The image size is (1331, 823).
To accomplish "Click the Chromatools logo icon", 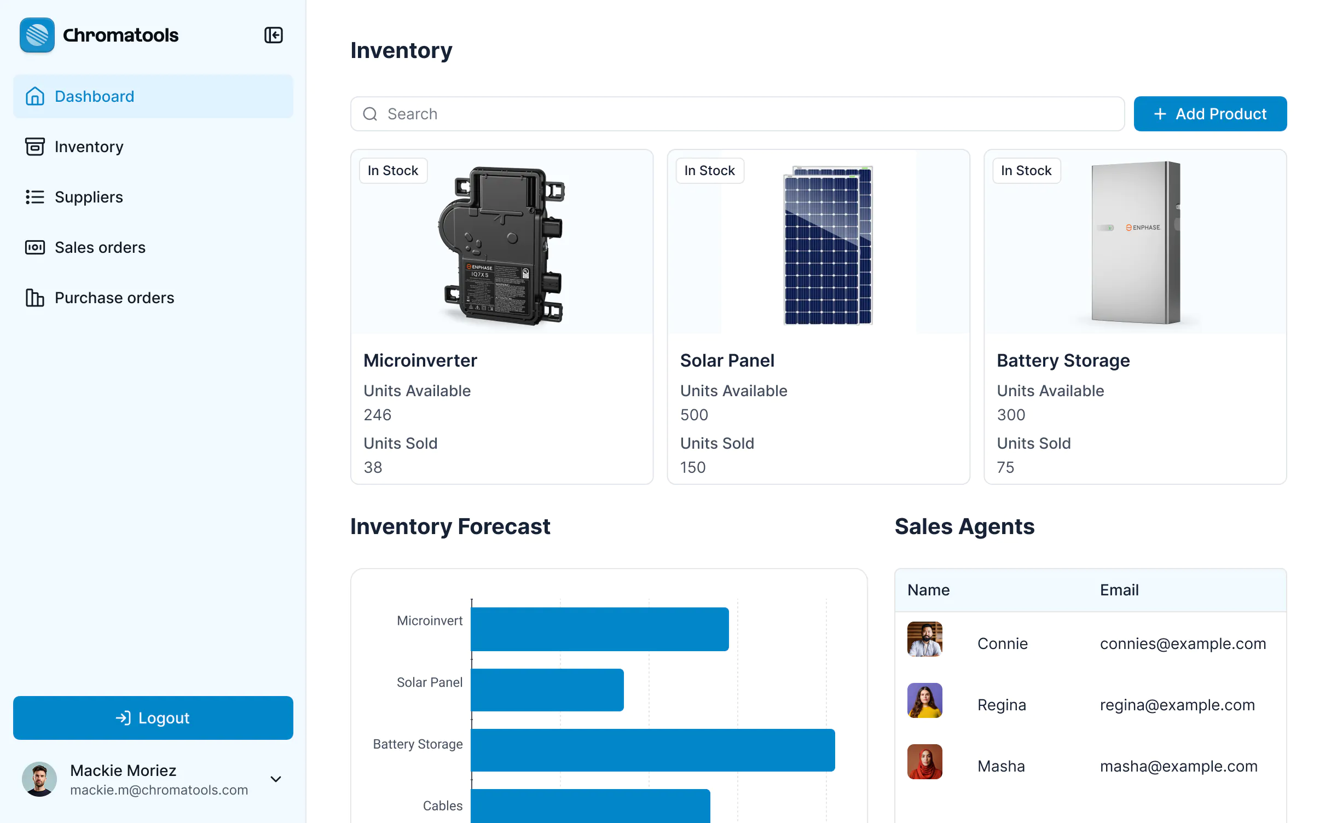I will tap(36, 35).
